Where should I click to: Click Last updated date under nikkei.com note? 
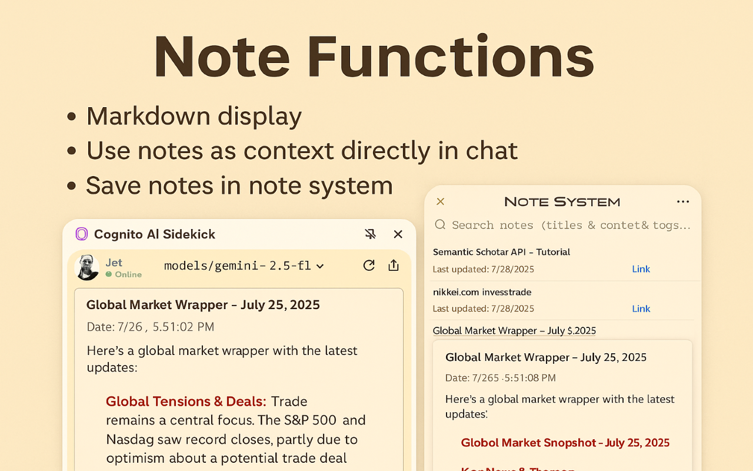(x=484, y=309)
